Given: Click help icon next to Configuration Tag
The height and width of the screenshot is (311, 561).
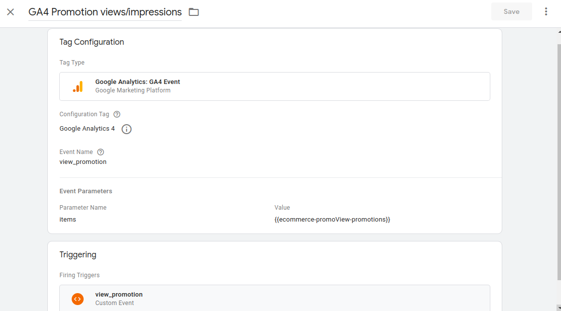Looking at the screenshot, I should click(117, 114).
